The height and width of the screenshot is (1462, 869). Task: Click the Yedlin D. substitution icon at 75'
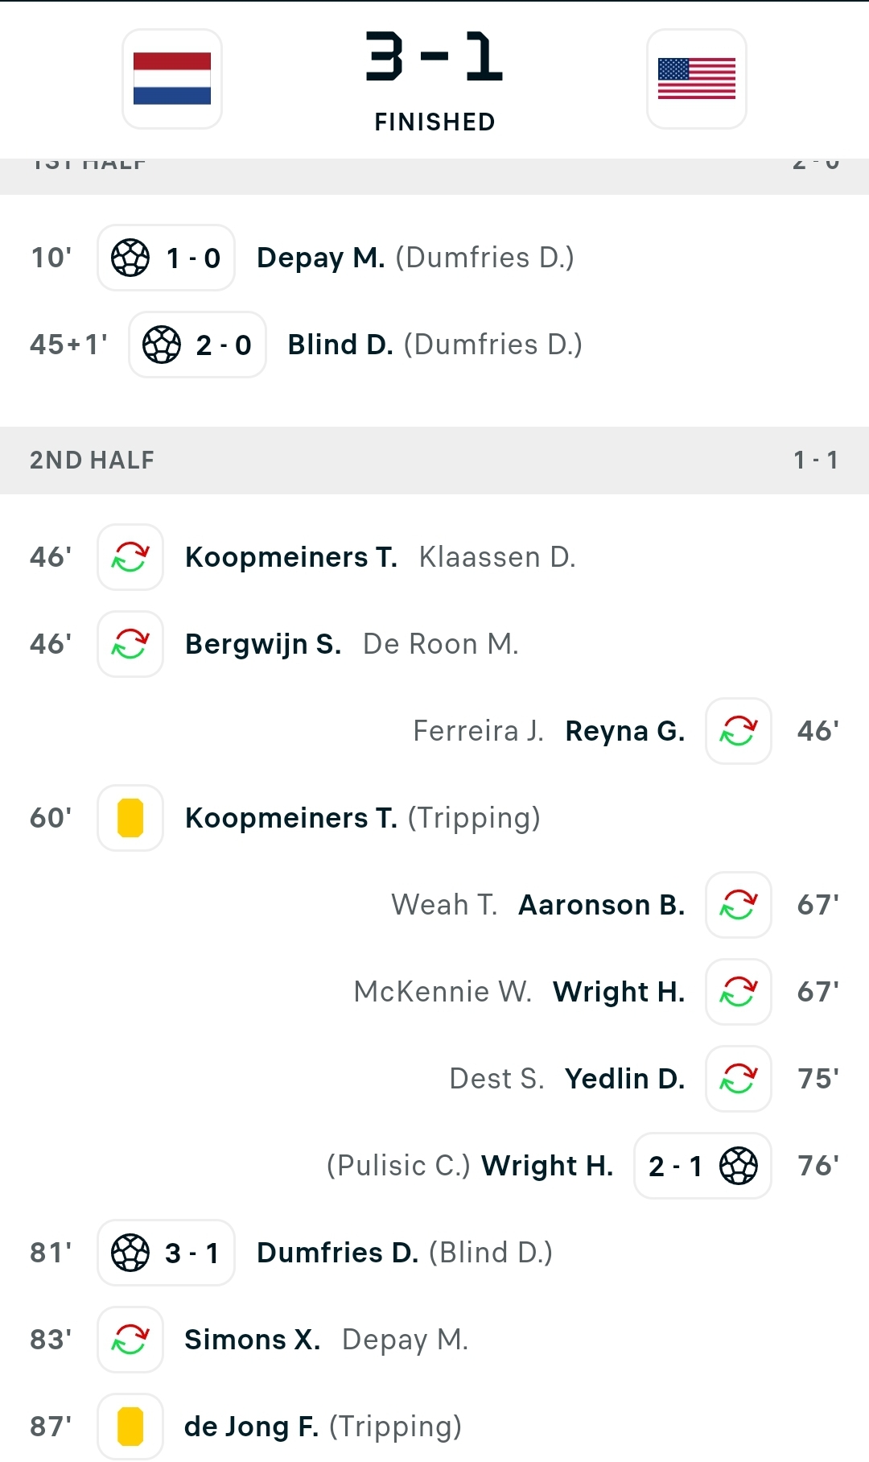tap(739, 1079)
